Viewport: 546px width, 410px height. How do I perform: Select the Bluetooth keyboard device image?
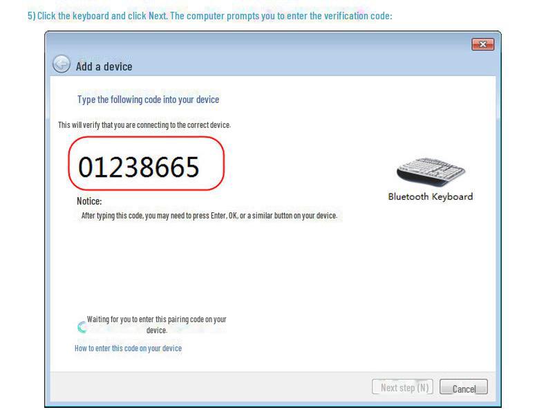(431, 171)
